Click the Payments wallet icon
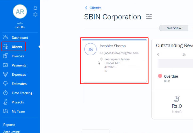 click(5, 65)
